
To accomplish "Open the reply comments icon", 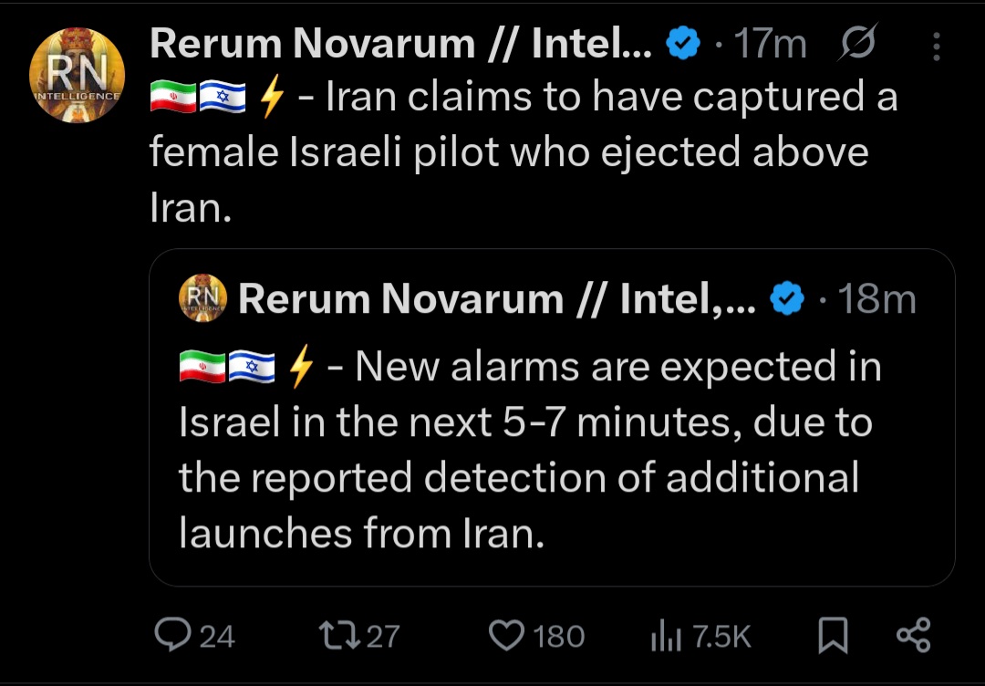I will point(172,635).
